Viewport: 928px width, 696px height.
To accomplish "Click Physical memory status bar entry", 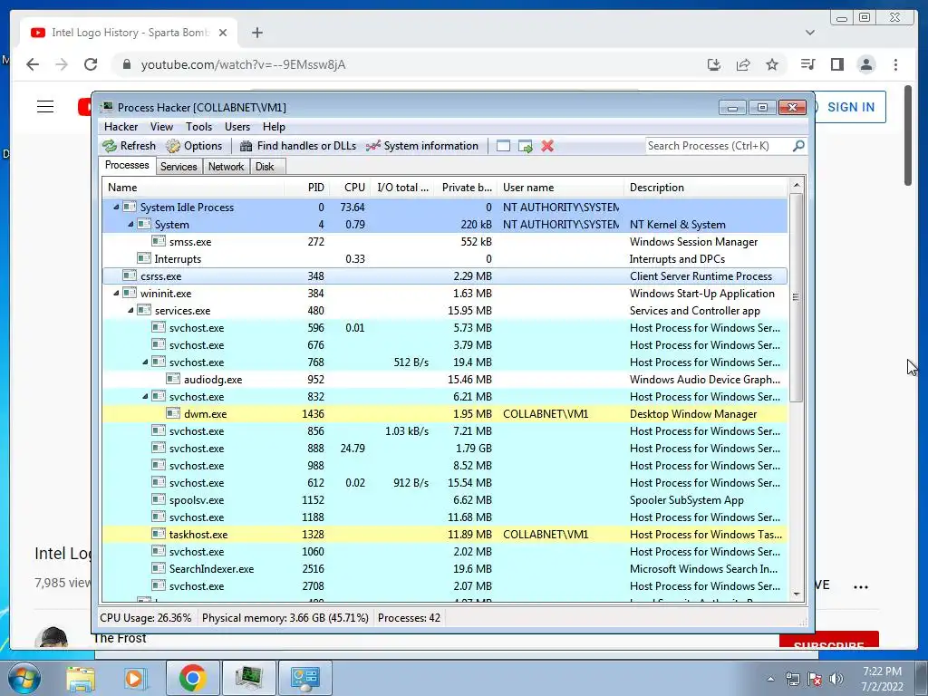I will tap(285, 618).
